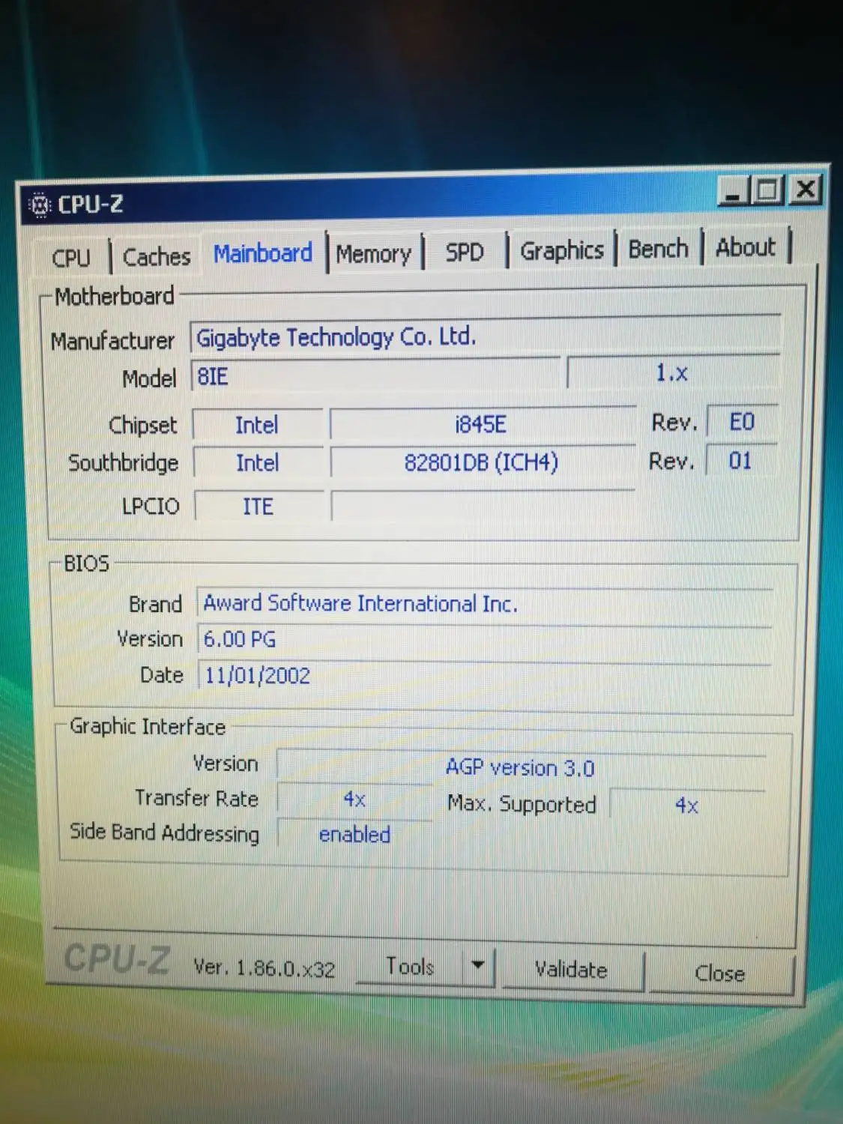Click the southbridge name 82801DB (ICH4)

click(482, 462)
